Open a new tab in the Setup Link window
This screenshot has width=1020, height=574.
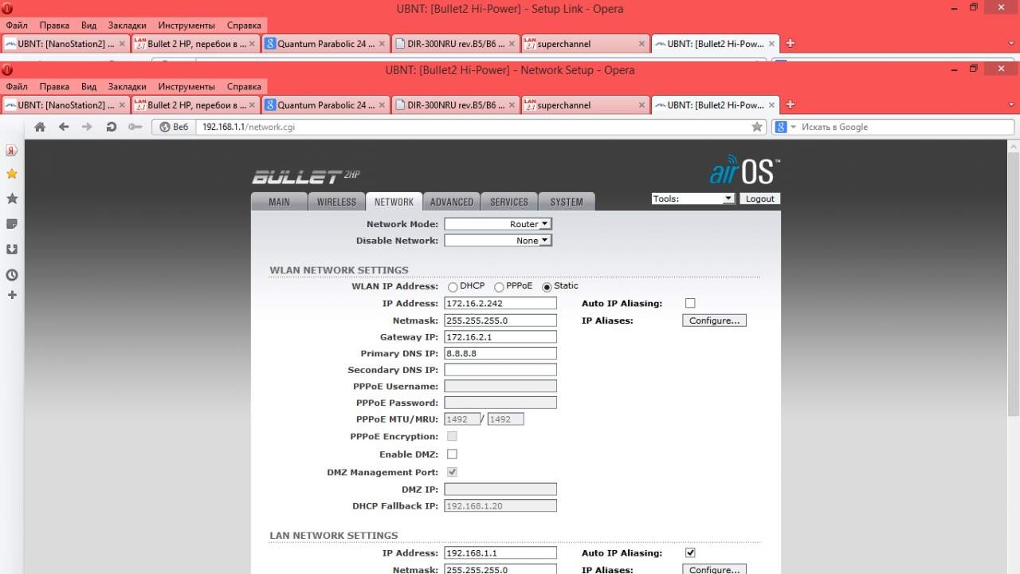point(790,43)
